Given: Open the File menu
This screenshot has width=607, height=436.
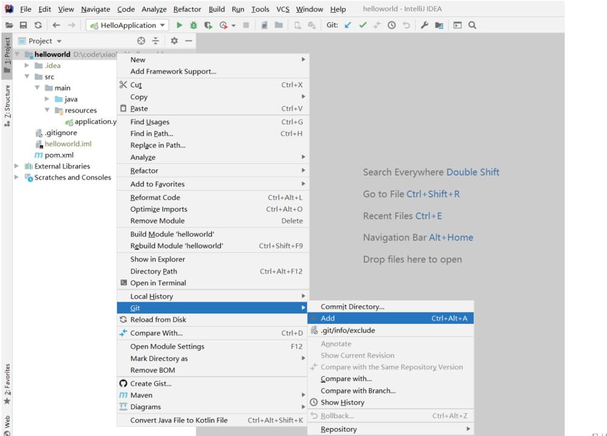Looking at the screenshot, I should click(25, 9).
